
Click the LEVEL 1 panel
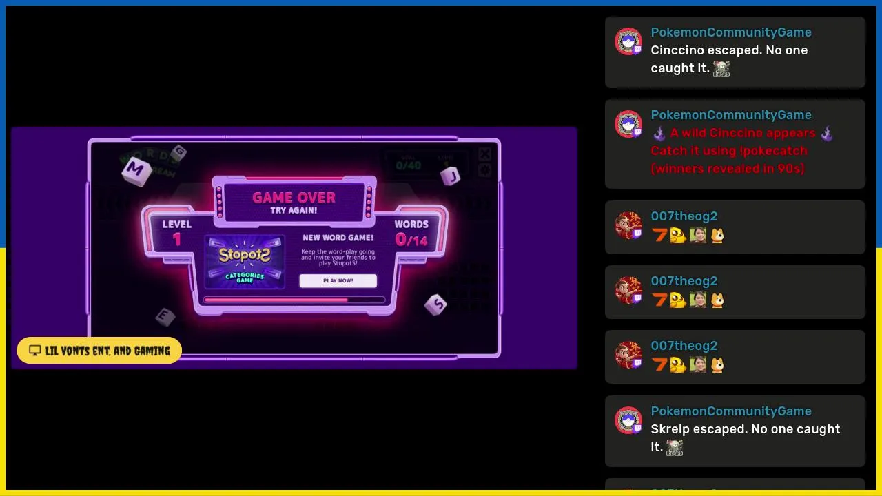[x=177, y=232]
